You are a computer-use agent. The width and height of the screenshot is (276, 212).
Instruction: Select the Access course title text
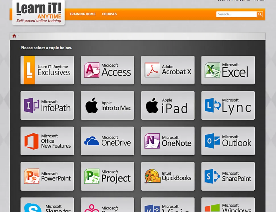click(x=116, y=72)
